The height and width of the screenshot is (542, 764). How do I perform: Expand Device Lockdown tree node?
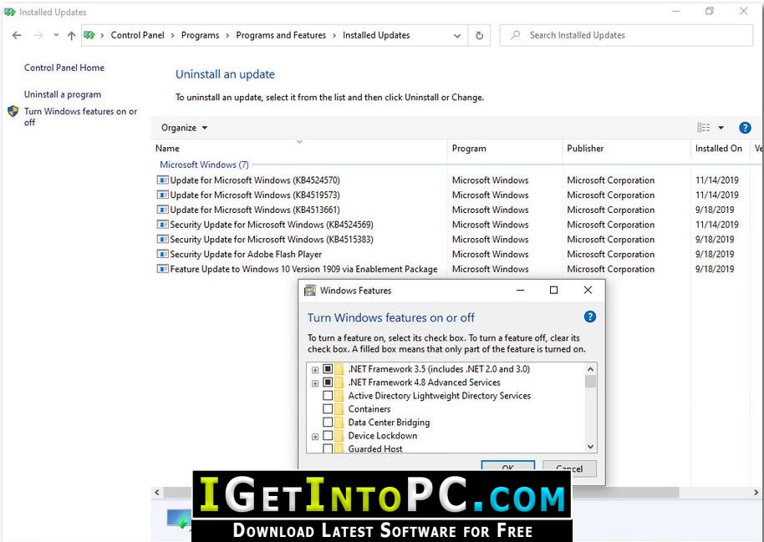tap(315, 437)
